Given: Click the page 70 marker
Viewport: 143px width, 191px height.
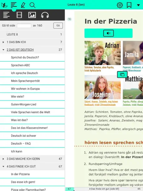Looking at the screenshot, I should (x=69, y=19).
